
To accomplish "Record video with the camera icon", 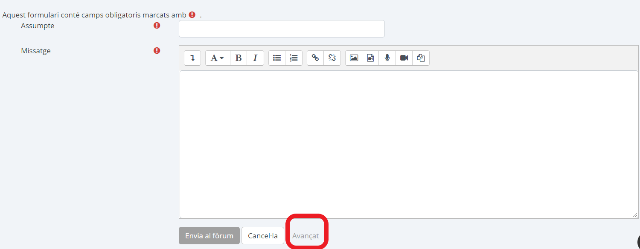I will click(404, 58).
